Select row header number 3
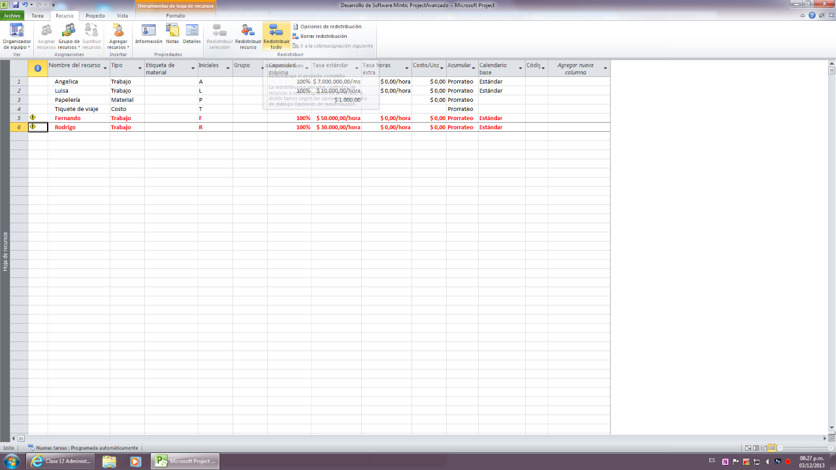836x470 pixels. [x=19, y=100]
